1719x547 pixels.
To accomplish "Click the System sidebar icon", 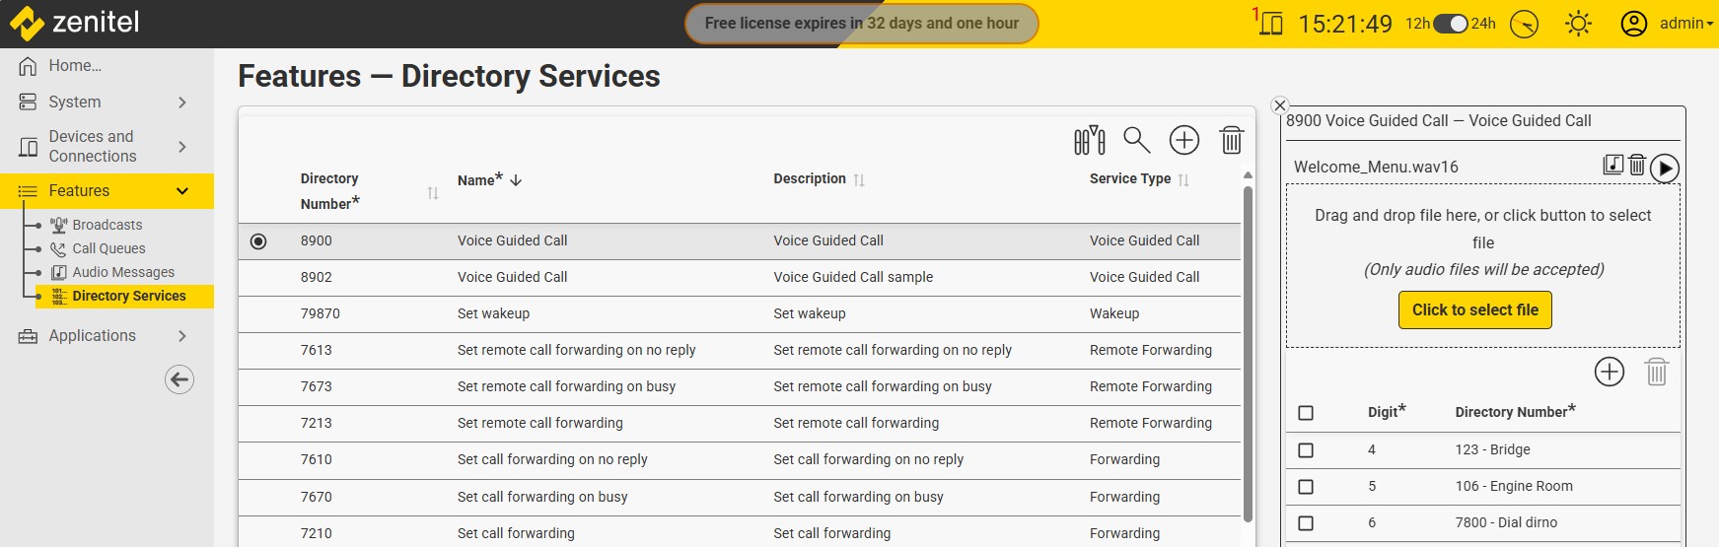I will tap(28, 102).
